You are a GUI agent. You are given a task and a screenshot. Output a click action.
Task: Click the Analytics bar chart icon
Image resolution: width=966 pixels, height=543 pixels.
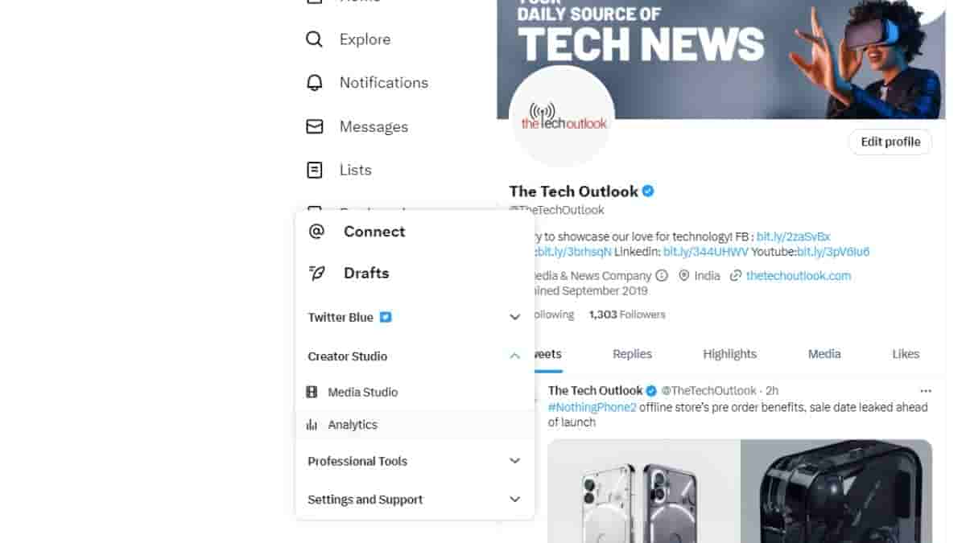312,425
